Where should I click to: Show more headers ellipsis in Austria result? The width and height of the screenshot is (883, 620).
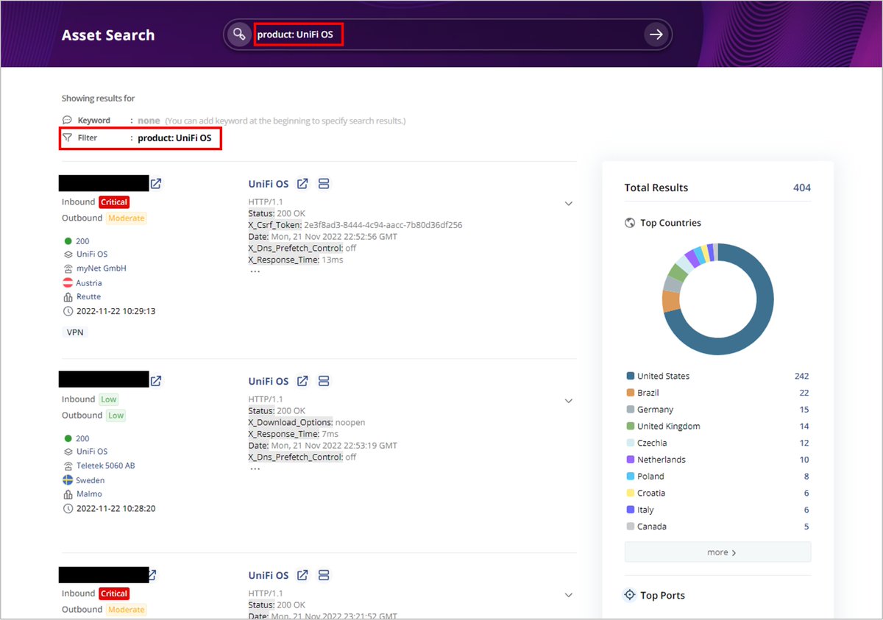(255, 271)
